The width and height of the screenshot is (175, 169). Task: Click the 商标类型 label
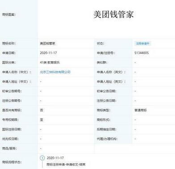pyautogui.click(x=104, y=110)
